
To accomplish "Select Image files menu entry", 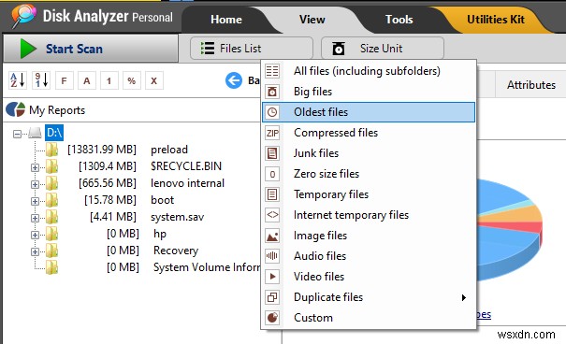I will [369, 236].
